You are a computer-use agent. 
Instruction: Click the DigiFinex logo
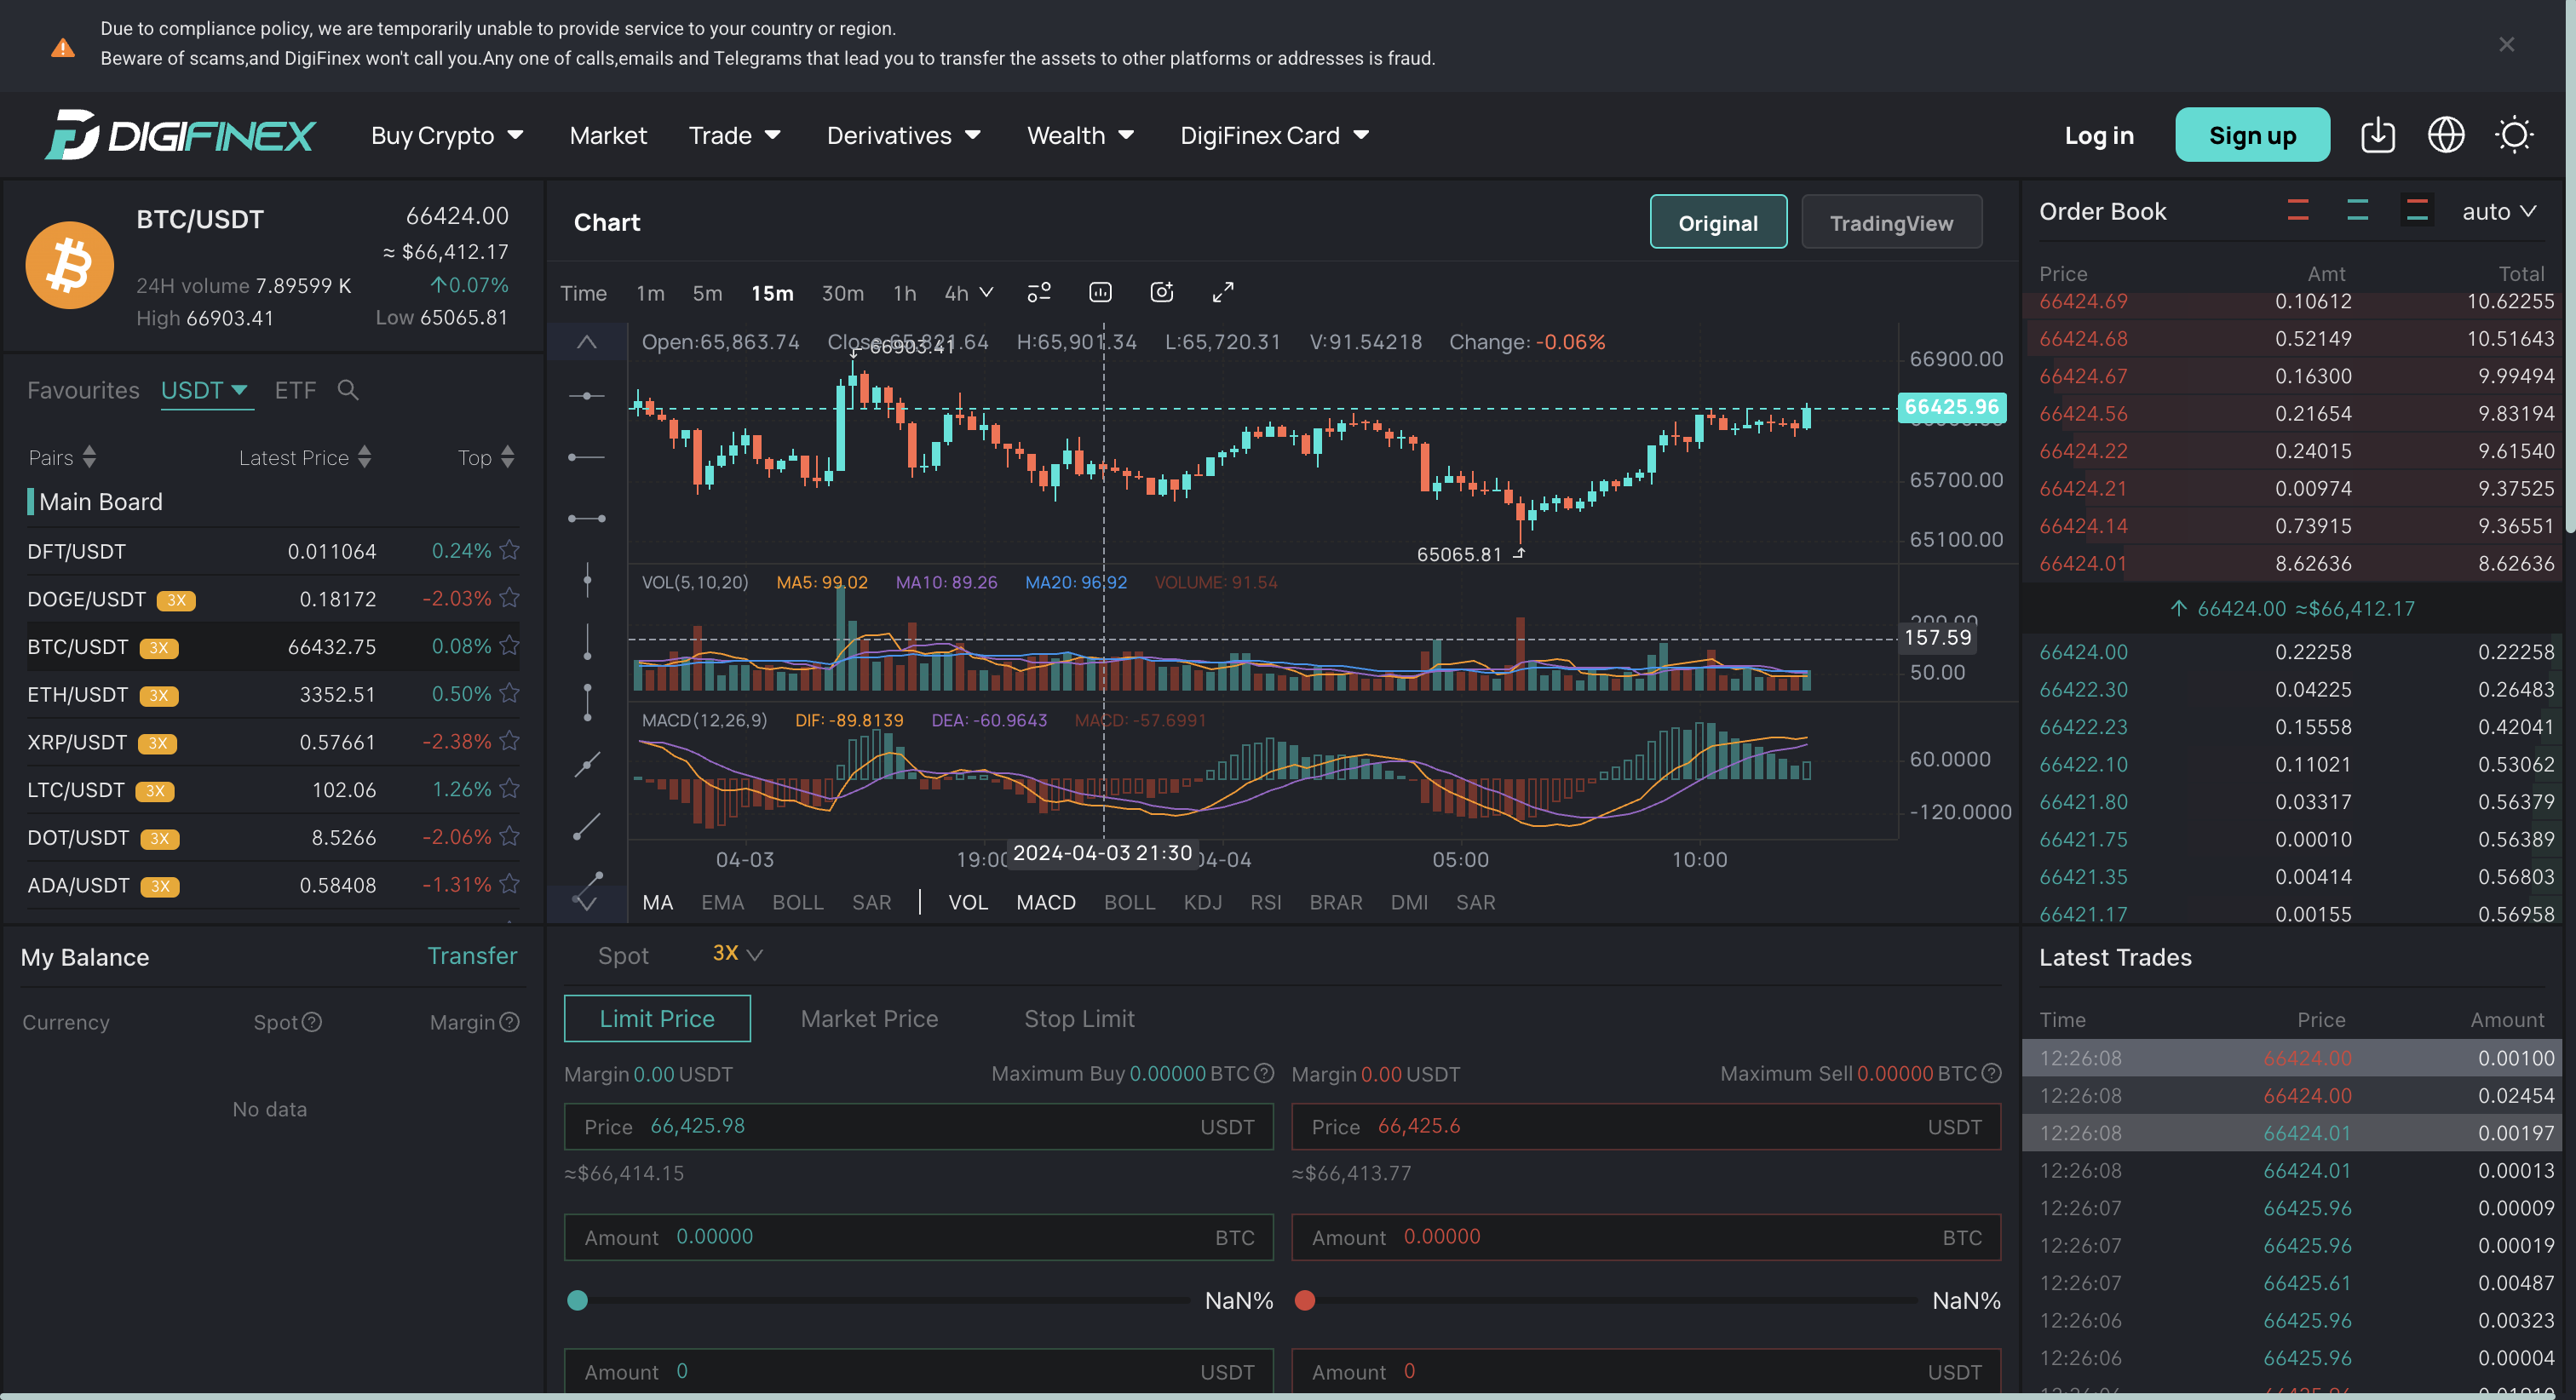tap(181, 134)
